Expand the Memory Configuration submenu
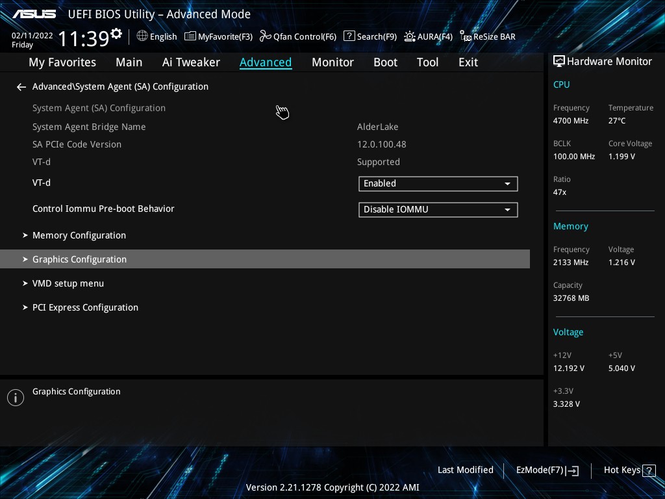Screen dimensions: 665x499 point(79,235)
